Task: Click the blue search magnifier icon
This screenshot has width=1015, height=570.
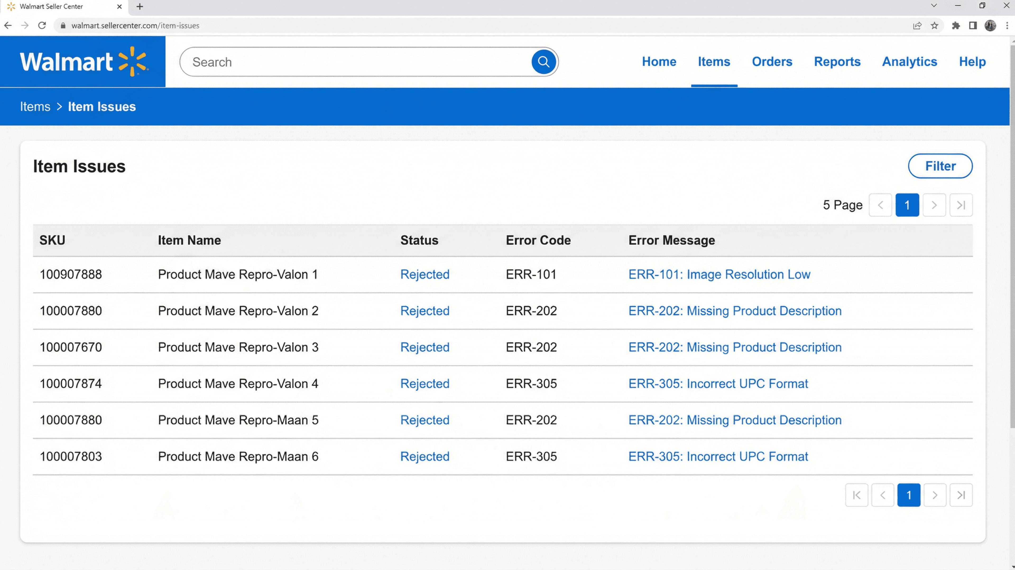Action: 543,62
